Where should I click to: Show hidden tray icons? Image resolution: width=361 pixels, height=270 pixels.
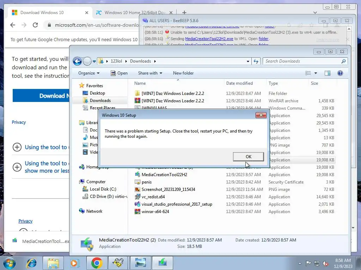click(300, 264)
